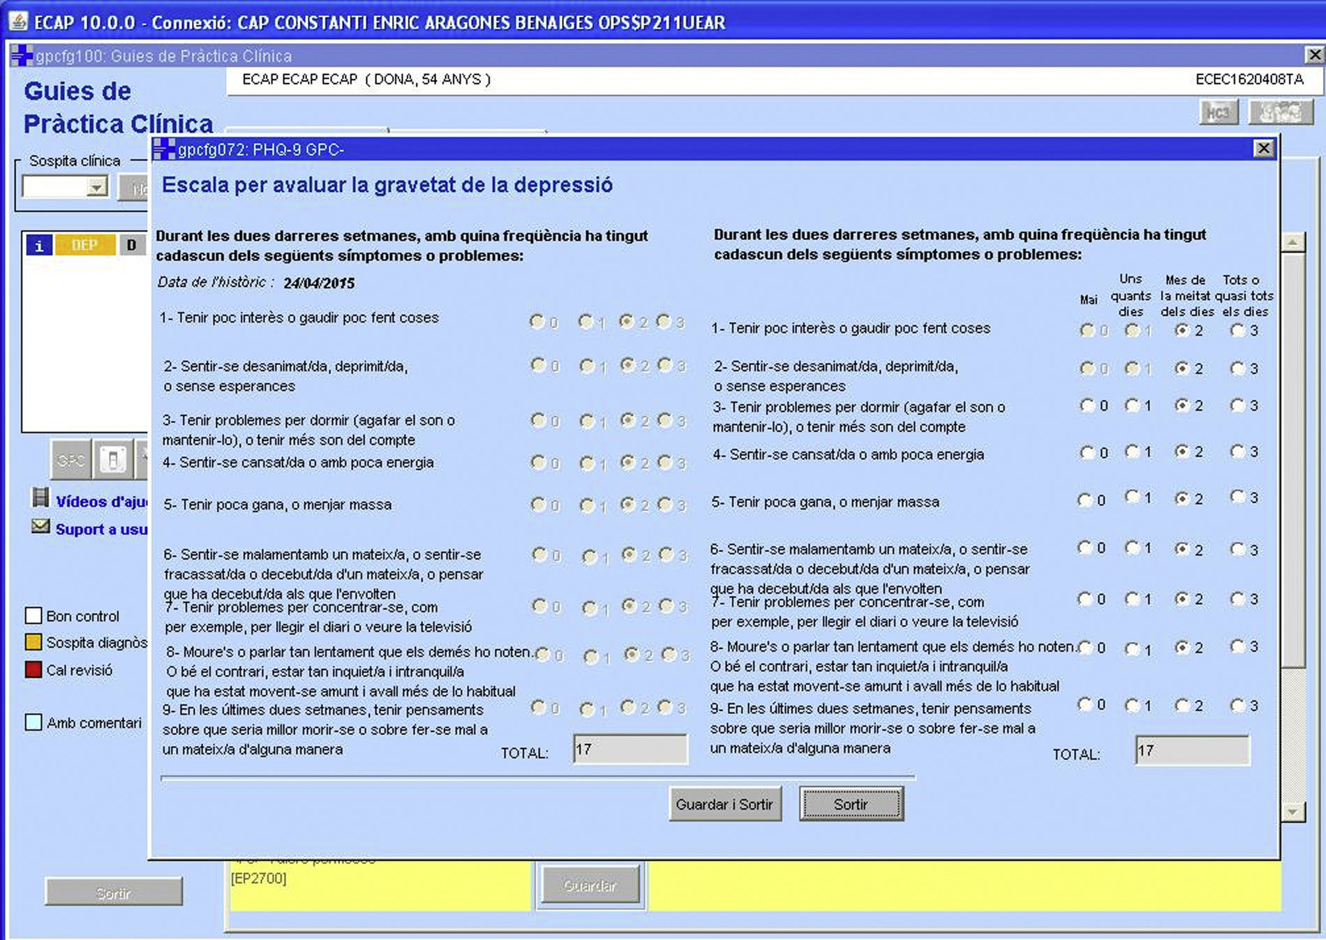Click the scrollbar up arrow
1326x940 pixels.
(x=1293, y=243)
